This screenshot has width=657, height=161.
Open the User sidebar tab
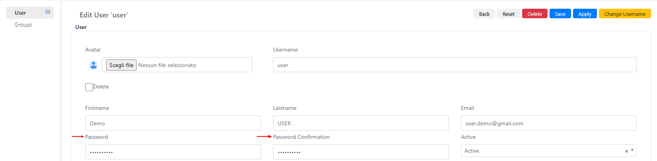coord(30,13)
